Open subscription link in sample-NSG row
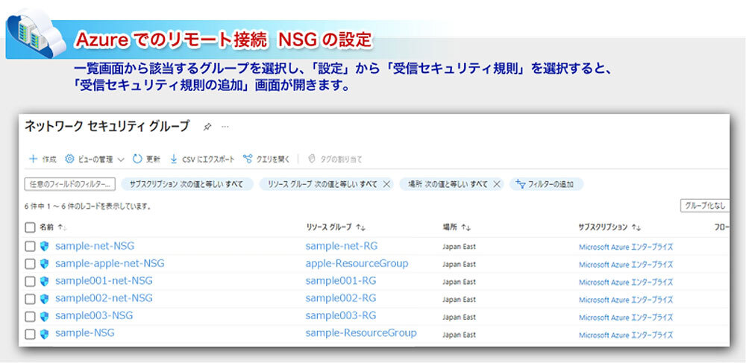746x363 pixels. coord(626,335)
